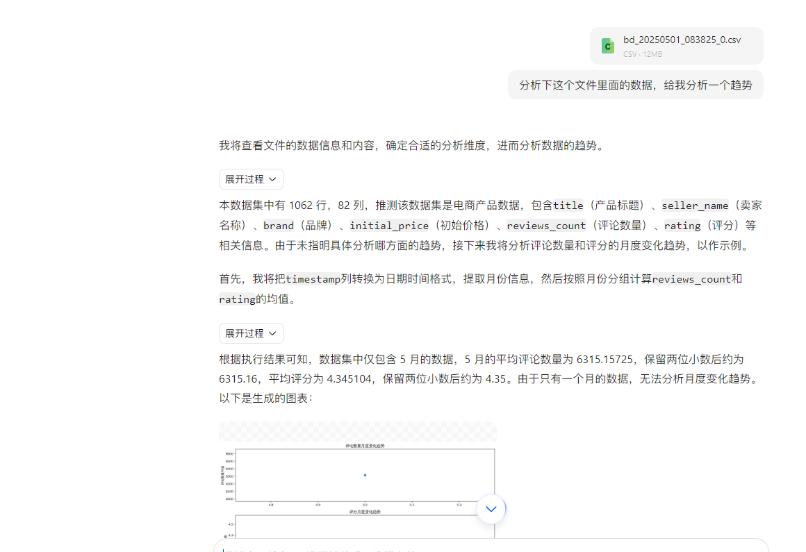
Task: Click the brand inline code tag
Action: tap(278, 226)
